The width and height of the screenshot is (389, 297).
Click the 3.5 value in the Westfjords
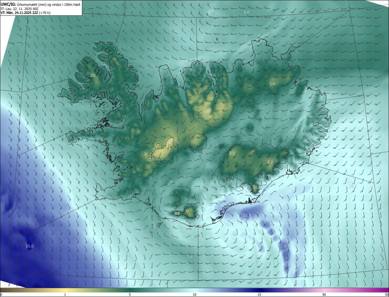[x=93, y=76]
